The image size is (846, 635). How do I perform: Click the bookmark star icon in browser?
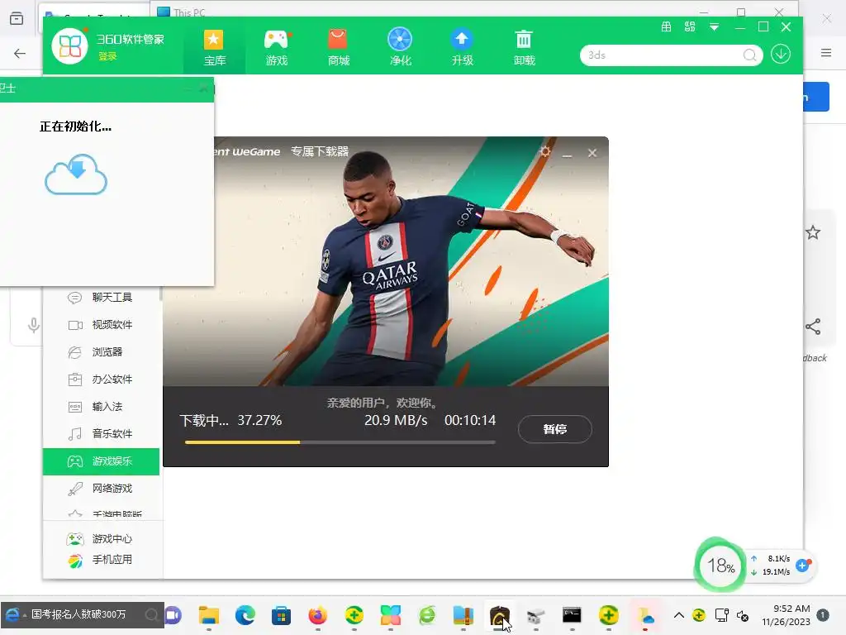(x=813, y=232)
